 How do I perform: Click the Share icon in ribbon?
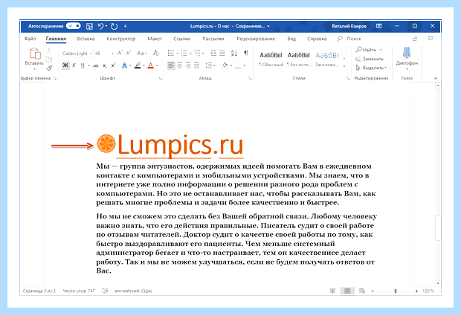click(415, 39)
